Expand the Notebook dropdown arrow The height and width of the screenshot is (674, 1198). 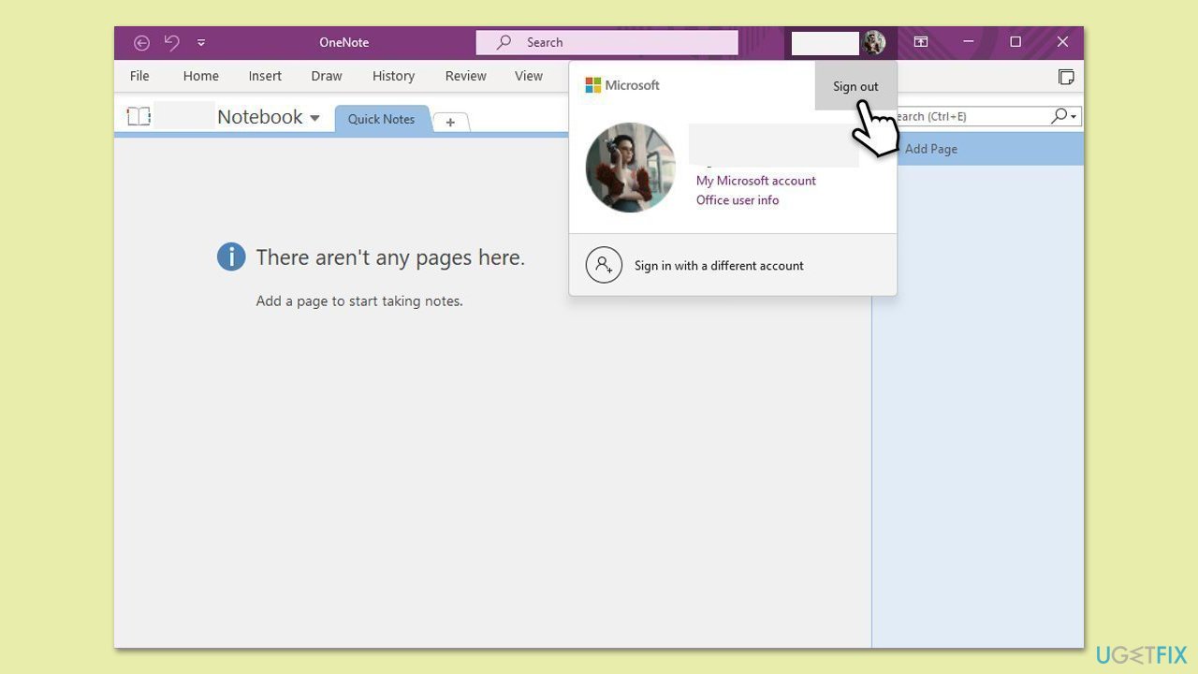point(314,118)
